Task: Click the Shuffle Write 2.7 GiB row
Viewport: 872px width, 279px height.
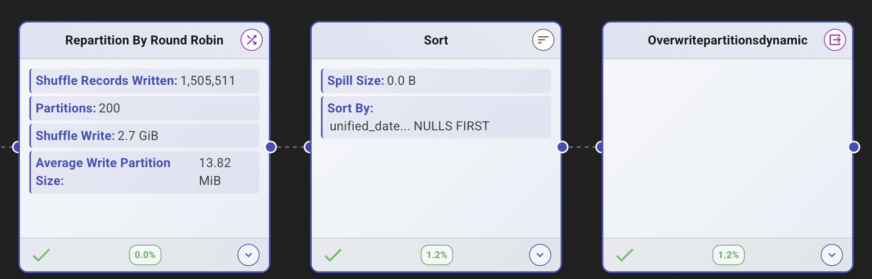Action: tap(145, 136)
